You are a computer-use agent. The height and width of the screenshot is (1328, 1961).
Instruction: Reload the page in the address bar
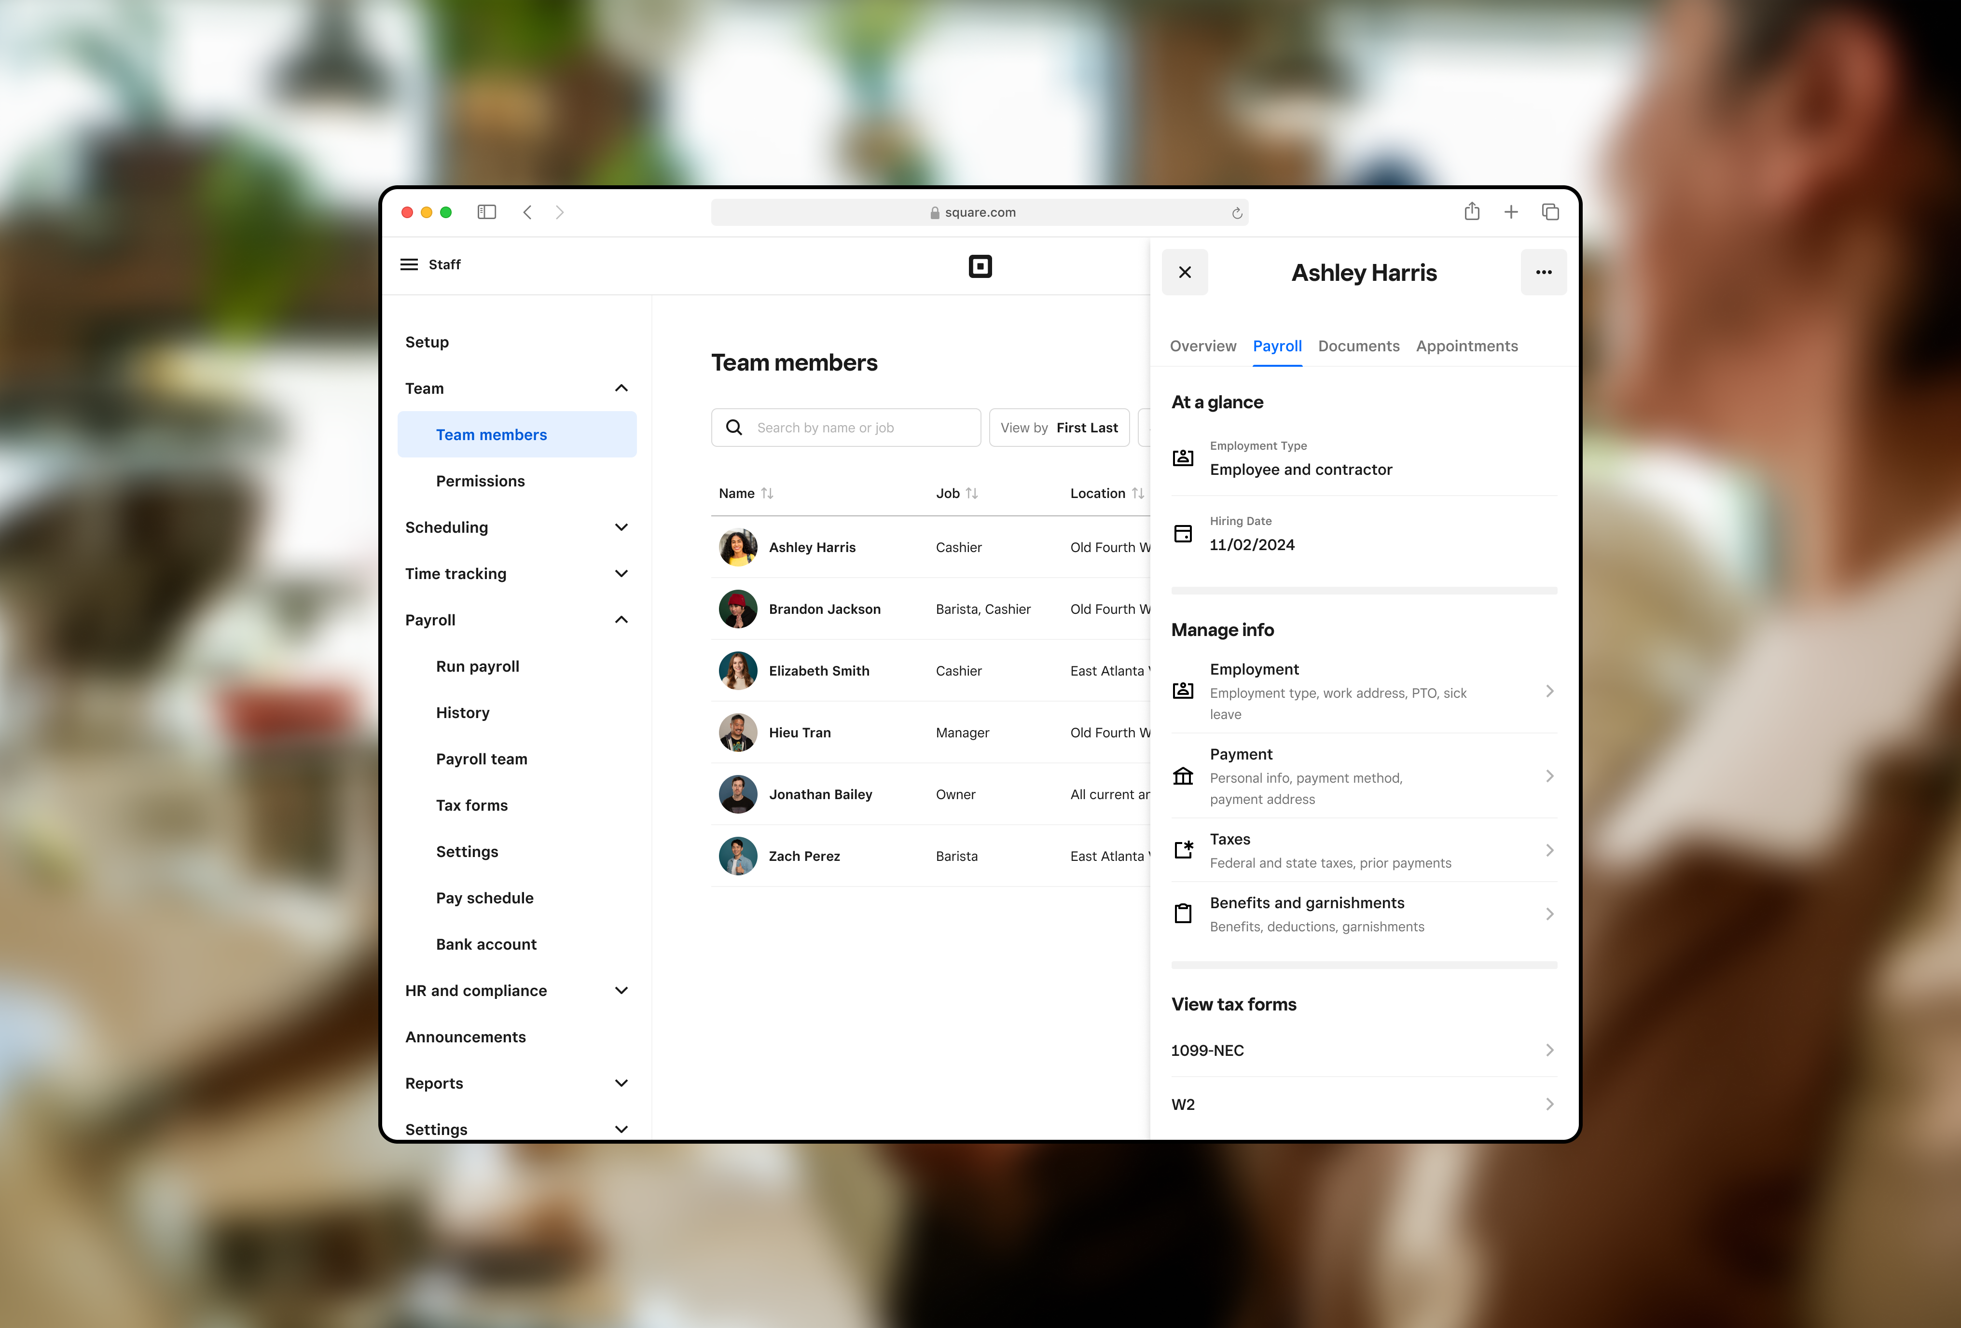click(x=1237, y=213)
